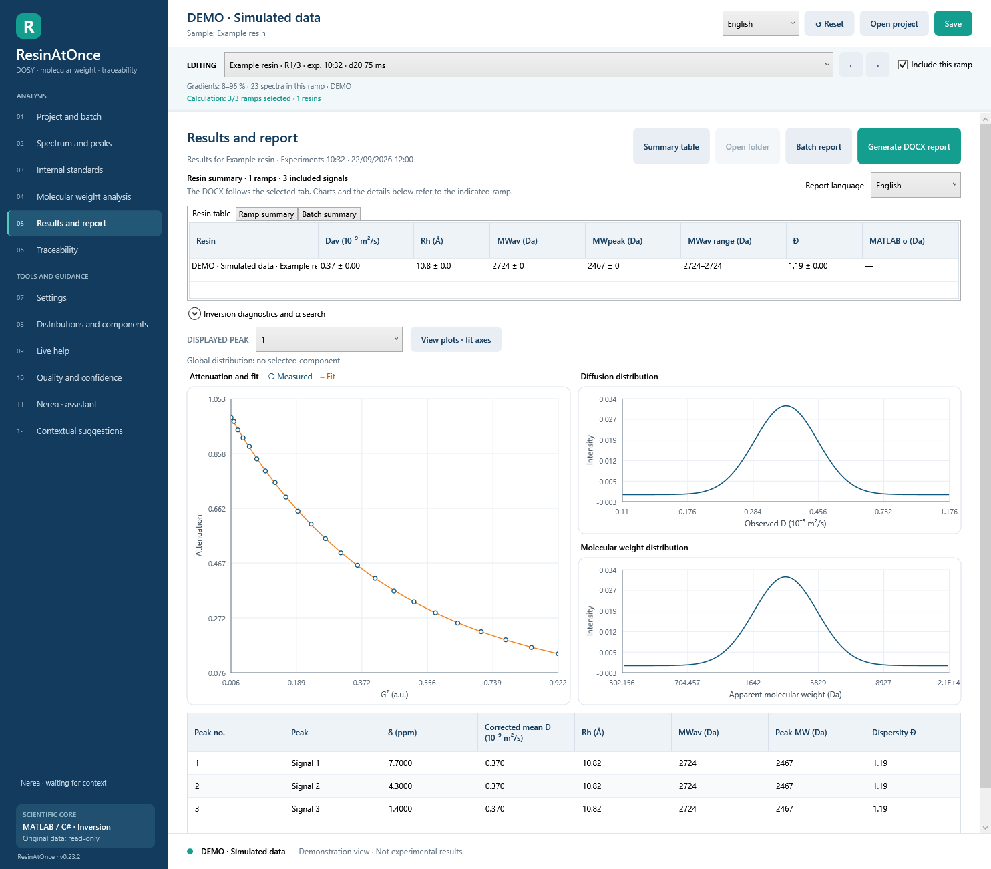
Task: Switch to the Batch summary tab
Action: (x=329, y=214)
